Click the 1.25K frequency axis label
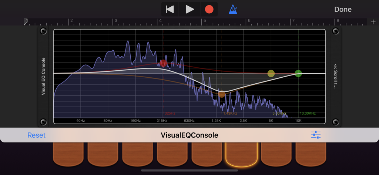 216,121
